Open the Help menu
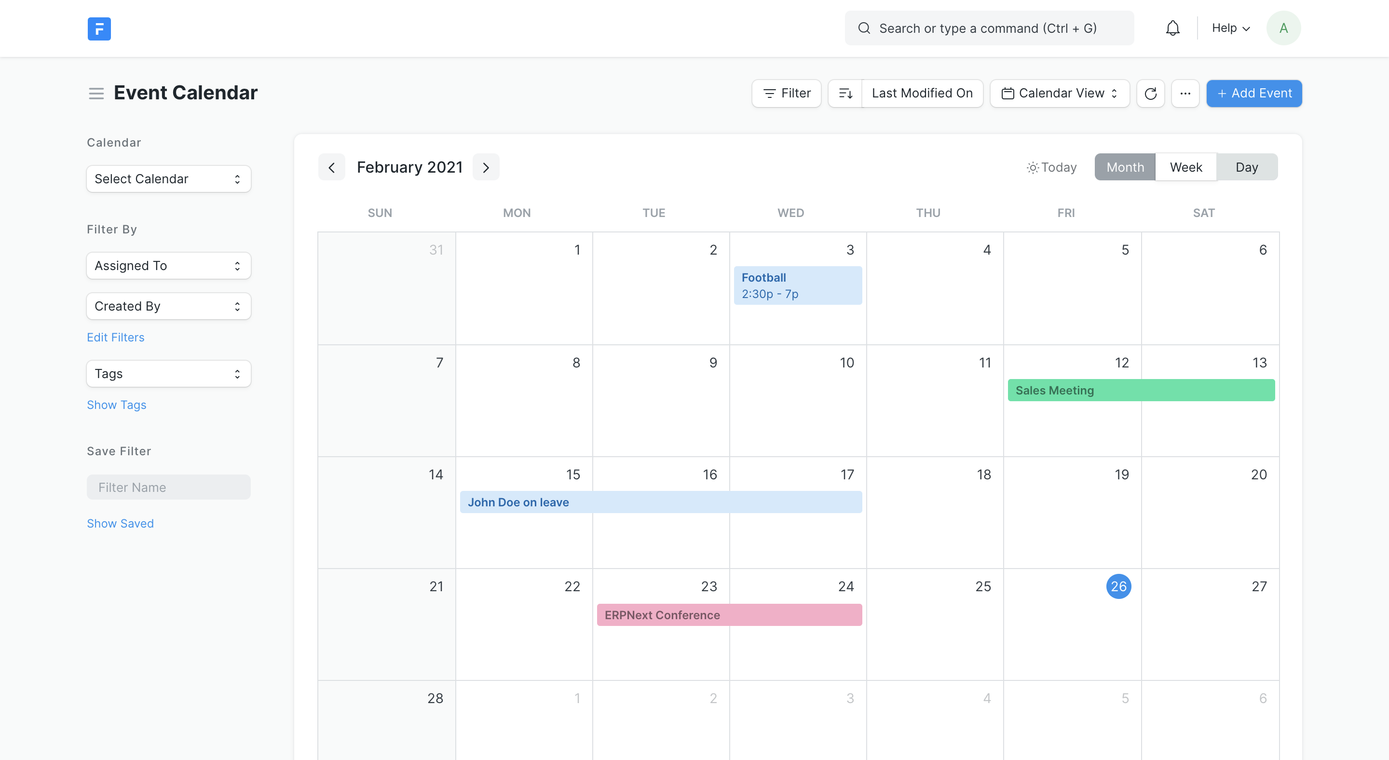The height and width of the screenshot is (760, 1389). [x=1229, y=27]
